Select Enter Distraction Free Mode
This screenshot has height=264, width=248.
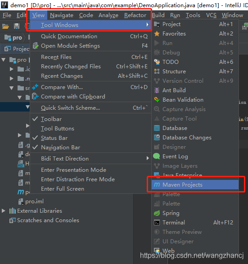(90, 179)
